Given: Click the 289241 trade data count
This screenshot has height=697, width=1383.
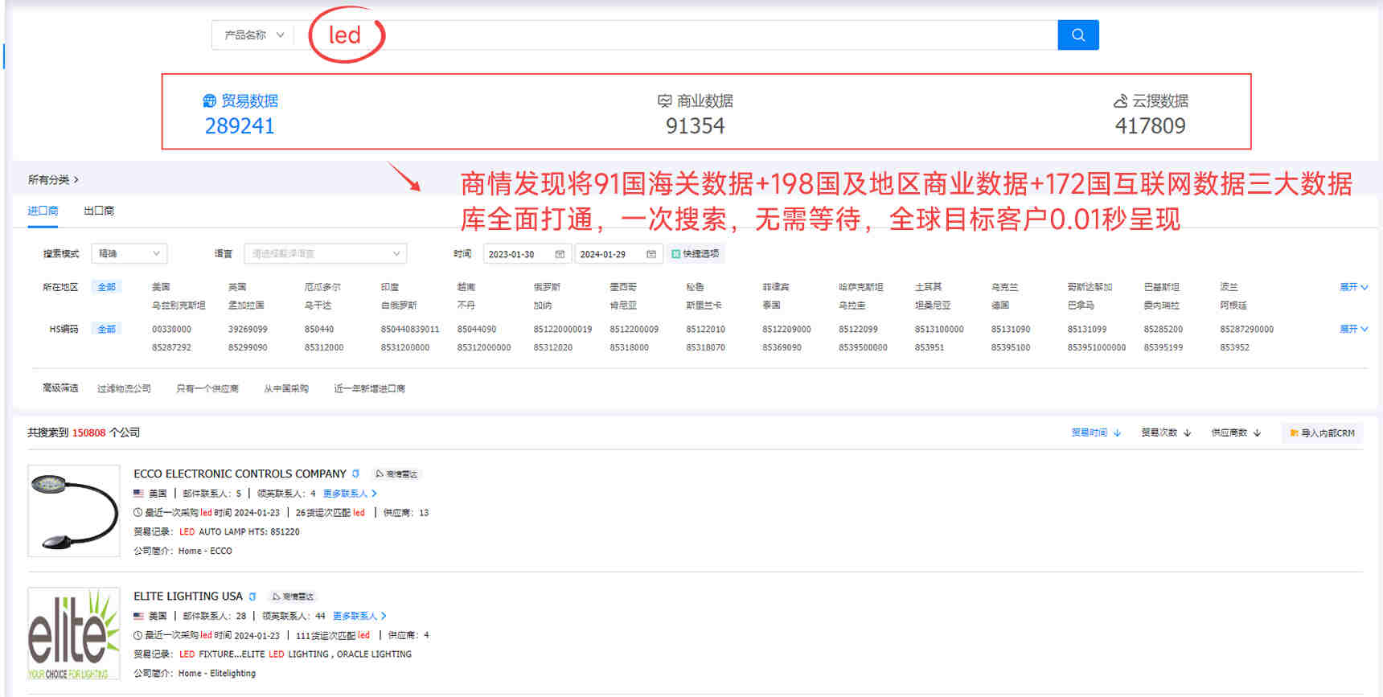Looking at the screenshot, I should pyautogui.click(x=240, y=126).
